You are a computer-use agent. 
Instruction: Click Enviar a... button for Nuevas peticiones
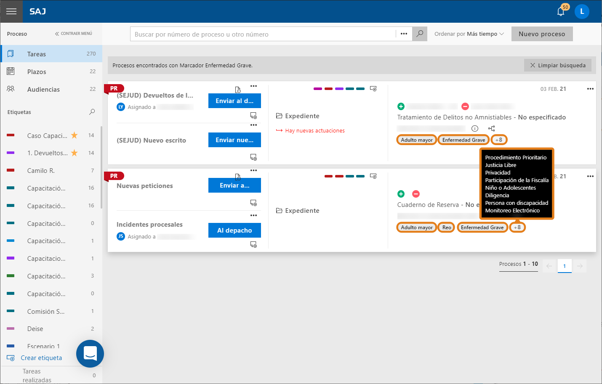pyautogui.click(x=234, y=185)
